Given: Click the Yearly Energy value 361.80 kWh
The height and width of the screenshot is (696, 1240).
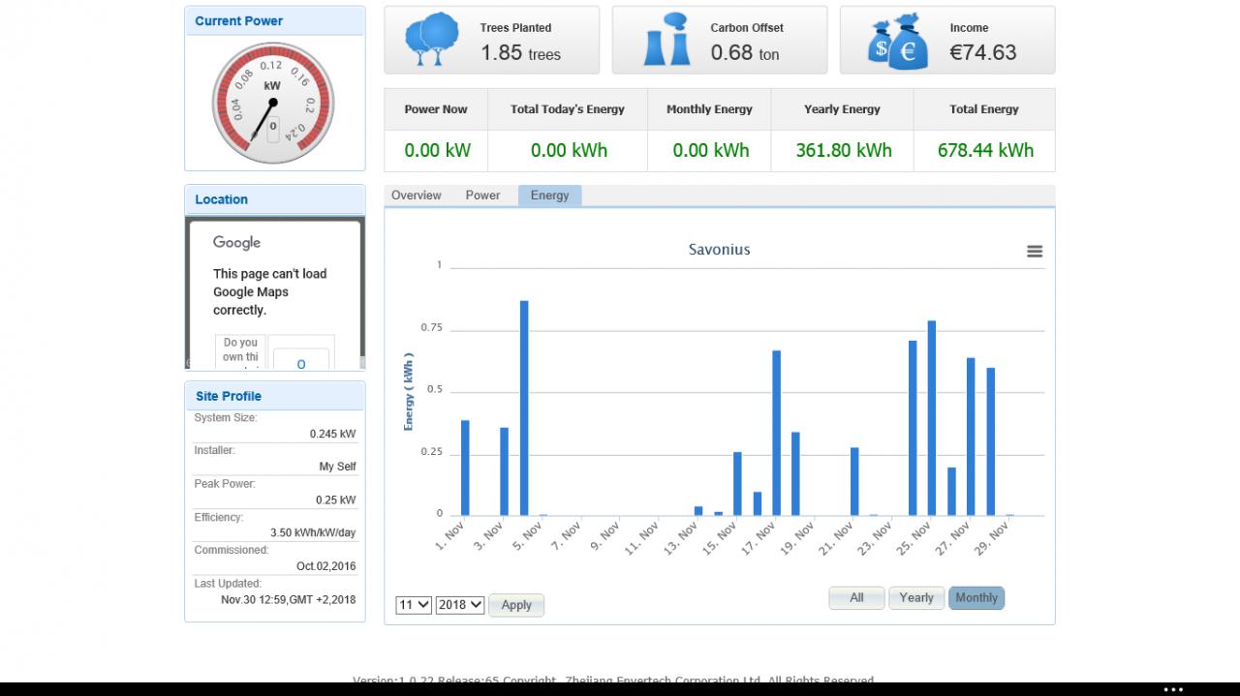Looking at the screenshot, I should (x=844, y=150).
